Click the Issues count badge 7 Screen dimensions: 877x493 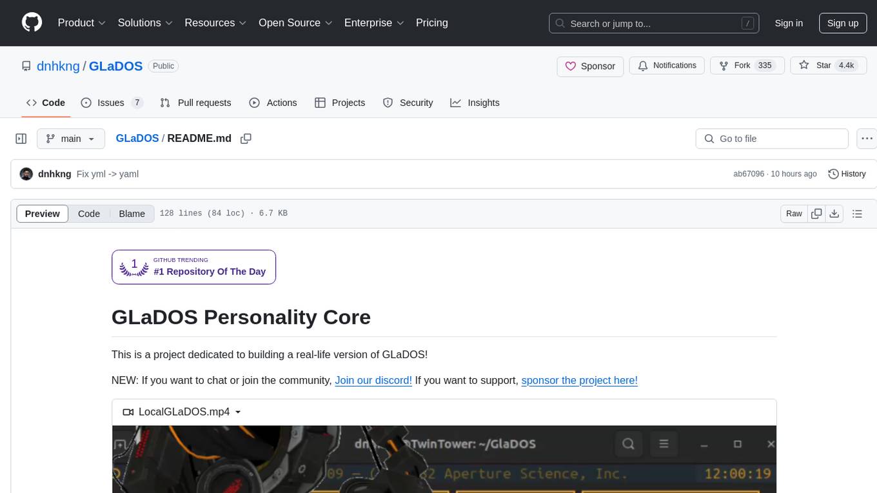click(x=137, y=103)
